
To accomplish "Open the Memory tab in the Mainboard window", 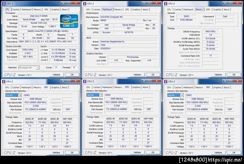I will (118, 9).
